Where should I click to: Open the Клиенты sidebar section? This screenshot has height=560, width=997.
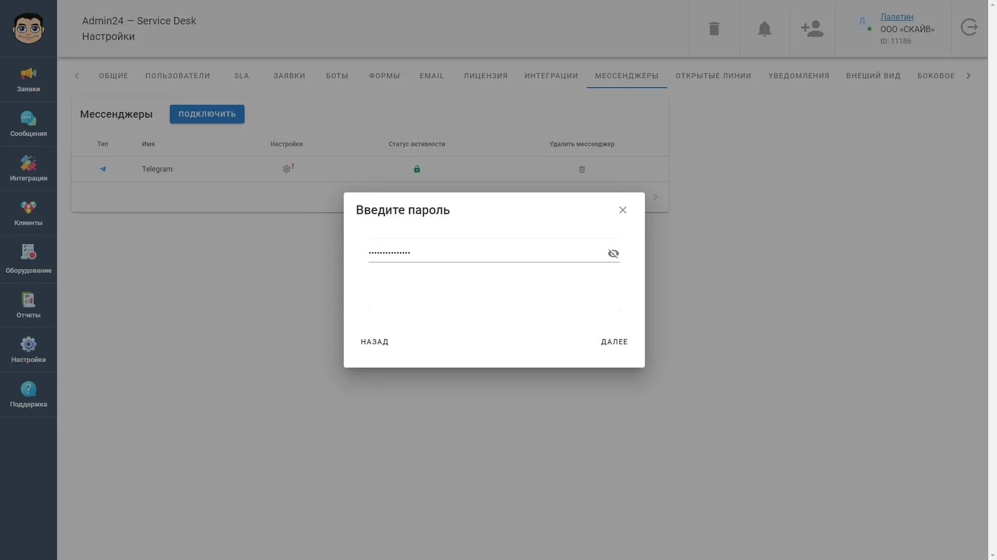coord(28,213)
